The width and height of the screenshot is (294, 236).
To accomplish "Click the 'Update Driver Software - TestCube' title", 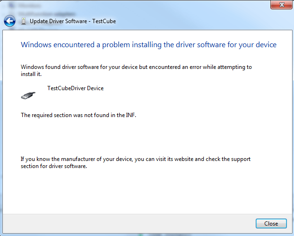I will coord(73,21).
